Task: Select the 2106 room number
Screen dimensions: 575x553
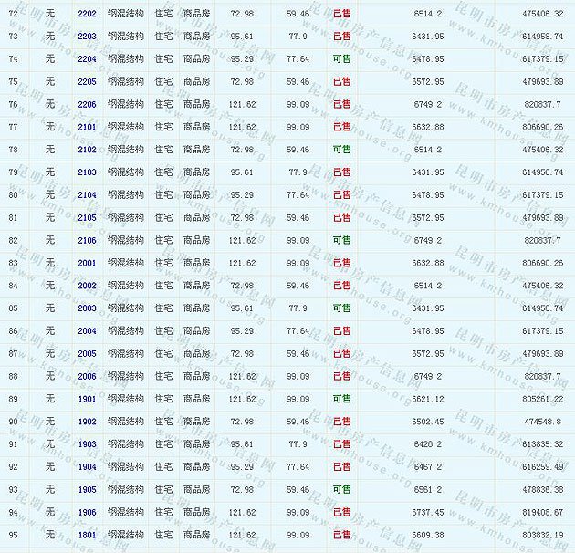Action: pyautogui.click(x=87, y=240)
